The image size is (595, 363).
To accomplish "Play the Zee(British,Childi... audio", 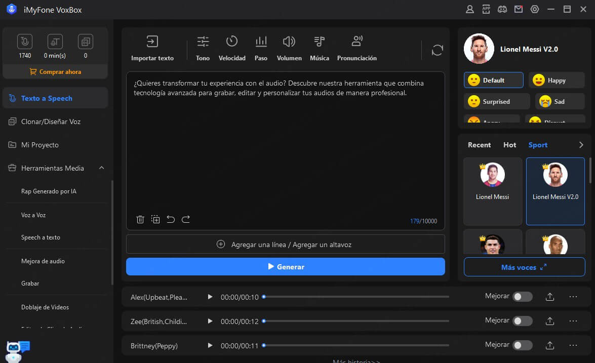I will 210,321.
